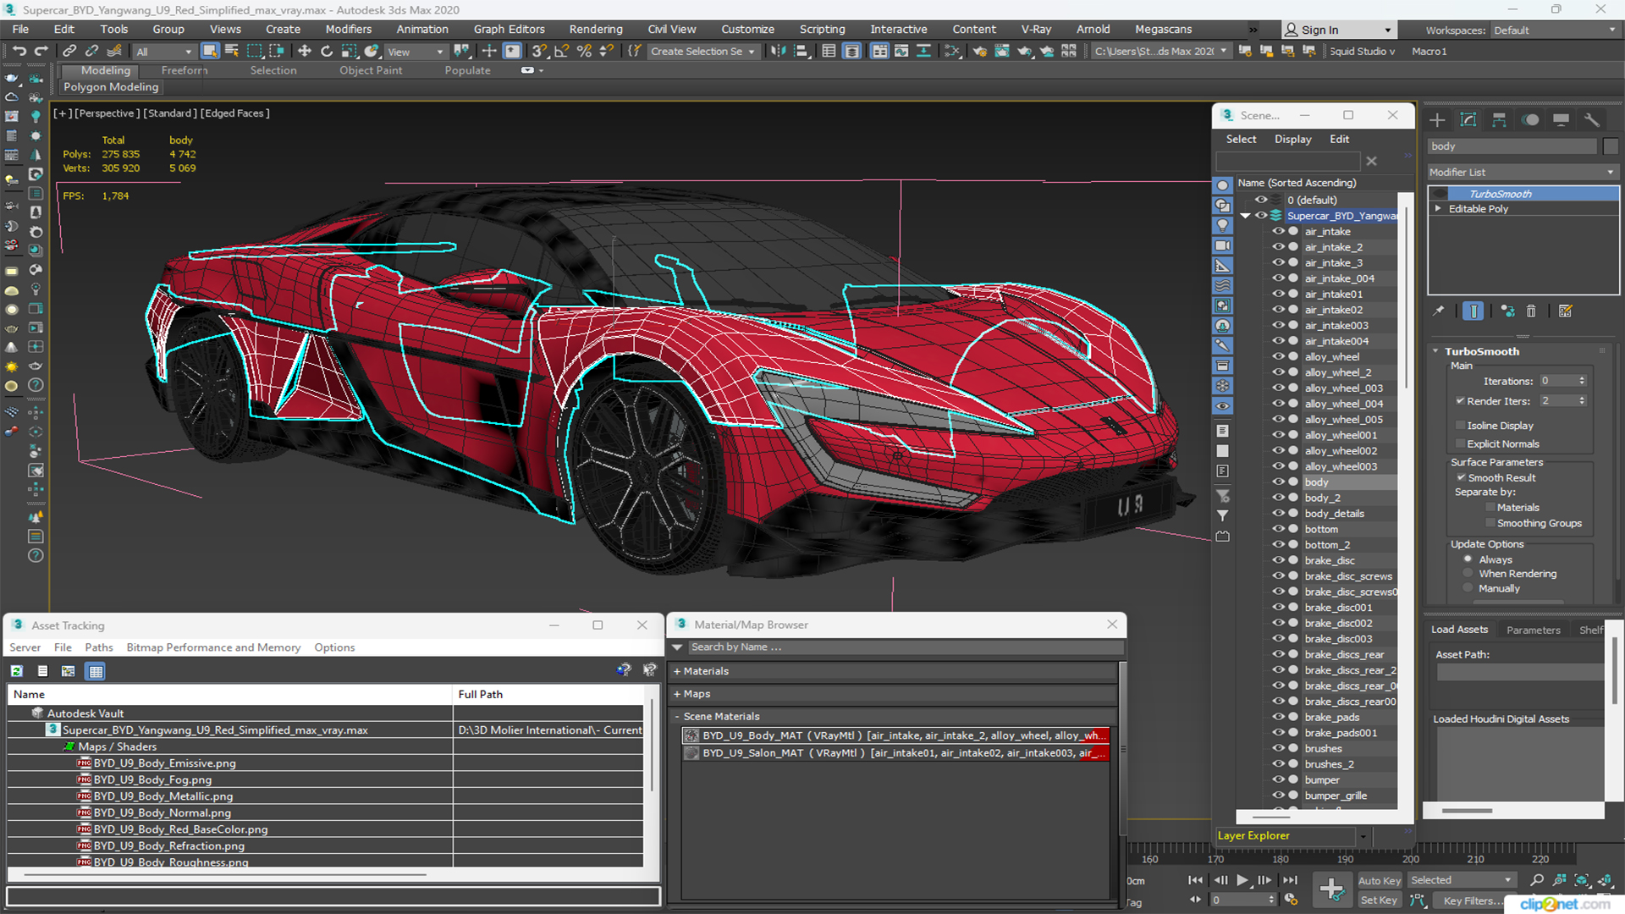1625x914 pixels.
Task: Display cameras filter in Scene Explorer
Action: [x=1222, y=245]
